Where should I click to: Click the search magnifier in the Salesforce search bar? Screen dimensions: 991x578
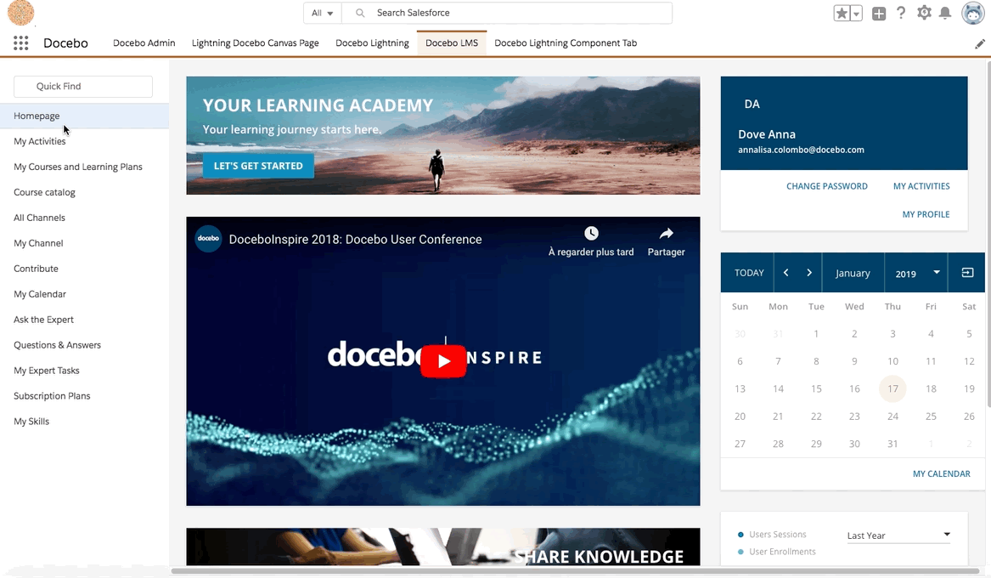[359, 13]
